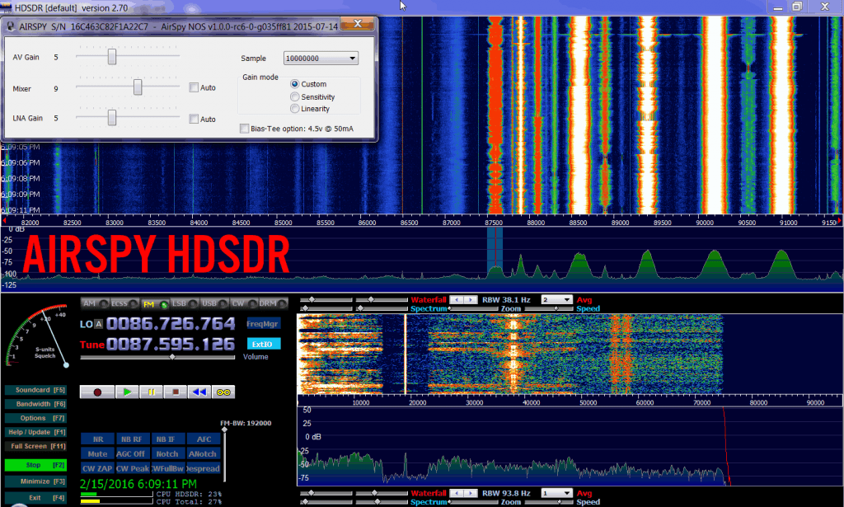Enable Auto checkbox for Mixer gain
This screenshot has height=507, width=844.
193,87
